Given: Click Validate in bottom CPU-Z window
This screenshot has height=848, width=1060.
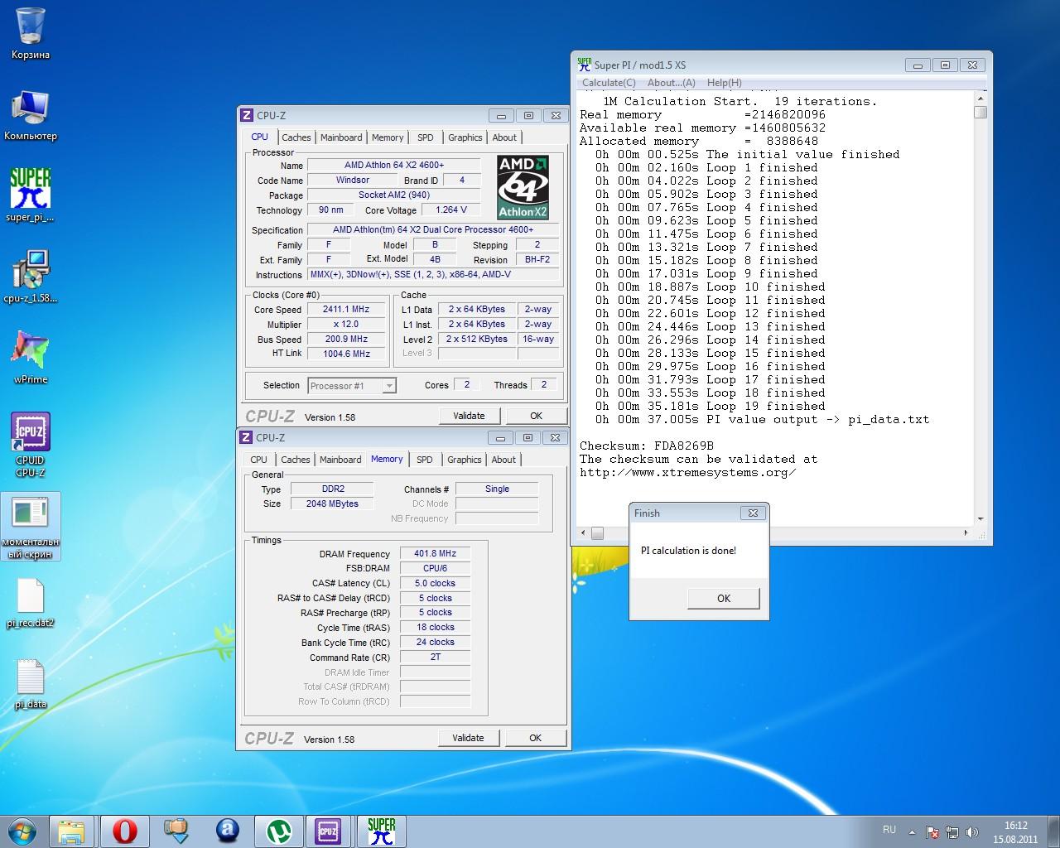Looking at the screenshot, I should pyautogui.click(x=468, y=738).
